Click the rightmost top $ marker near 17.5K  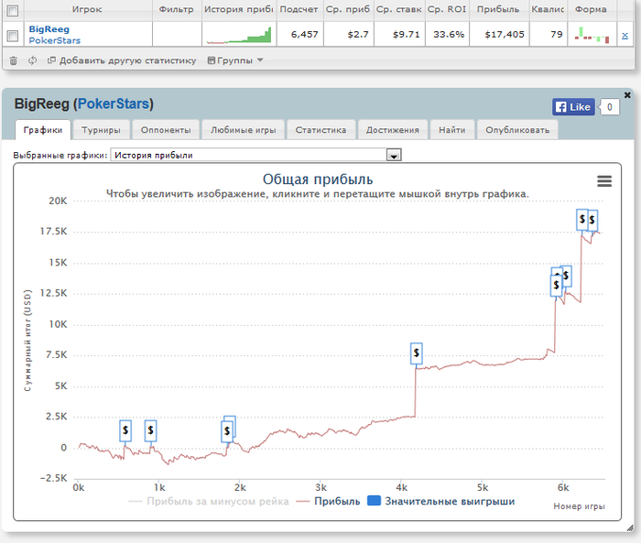(592, 221)
